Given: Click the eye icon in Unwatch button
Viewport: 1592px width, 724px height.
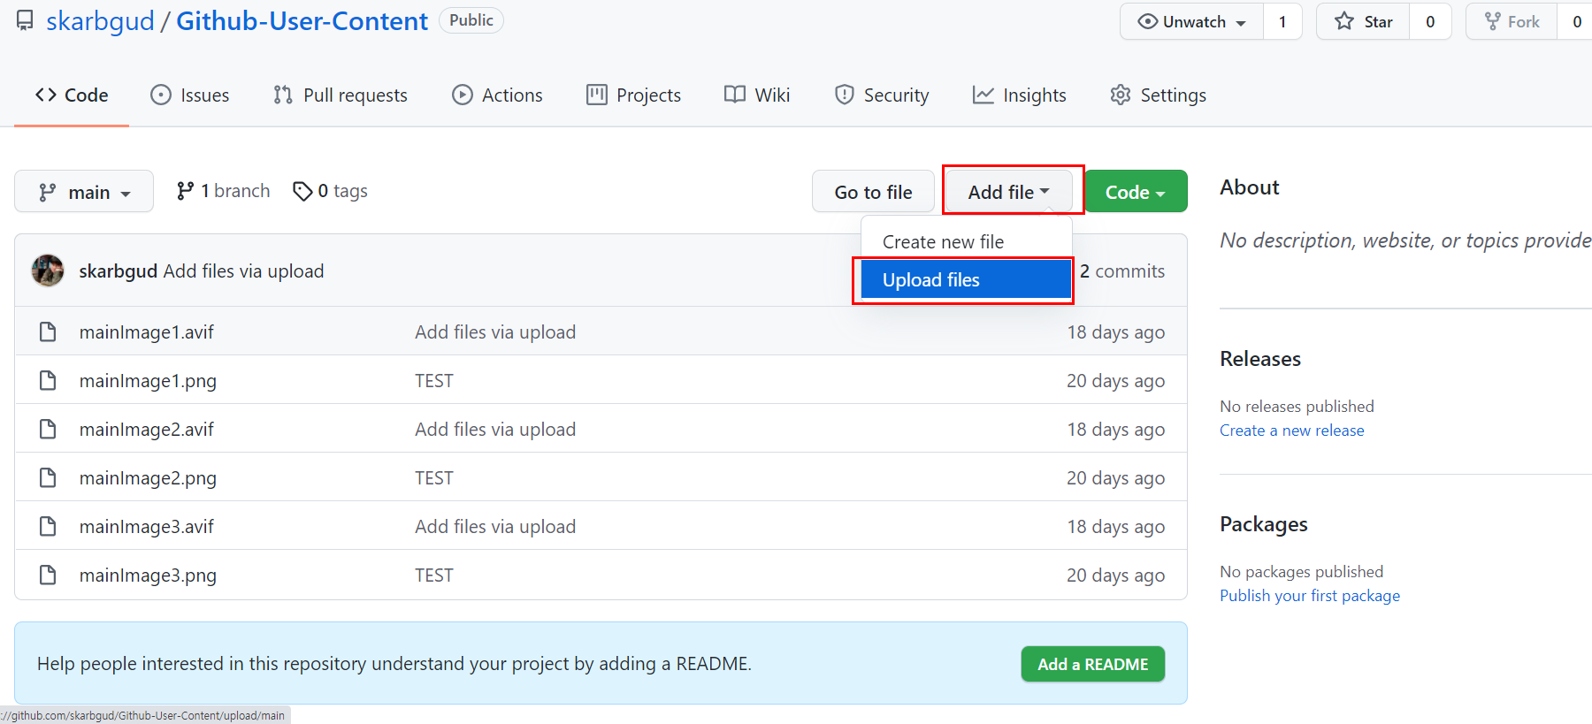Looking at the screenshot, I should point(1148,21).
